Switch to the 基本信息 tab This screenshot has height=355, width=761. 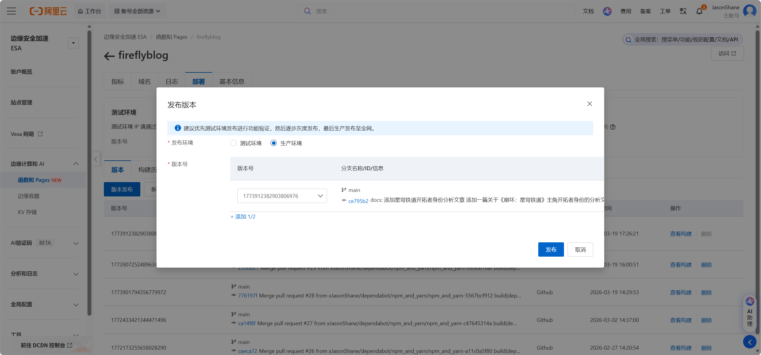click(232, 81)
